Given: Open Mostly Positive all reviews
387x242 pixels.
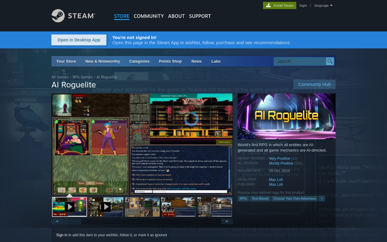Looking at the screenshot, I should (281, 163).
